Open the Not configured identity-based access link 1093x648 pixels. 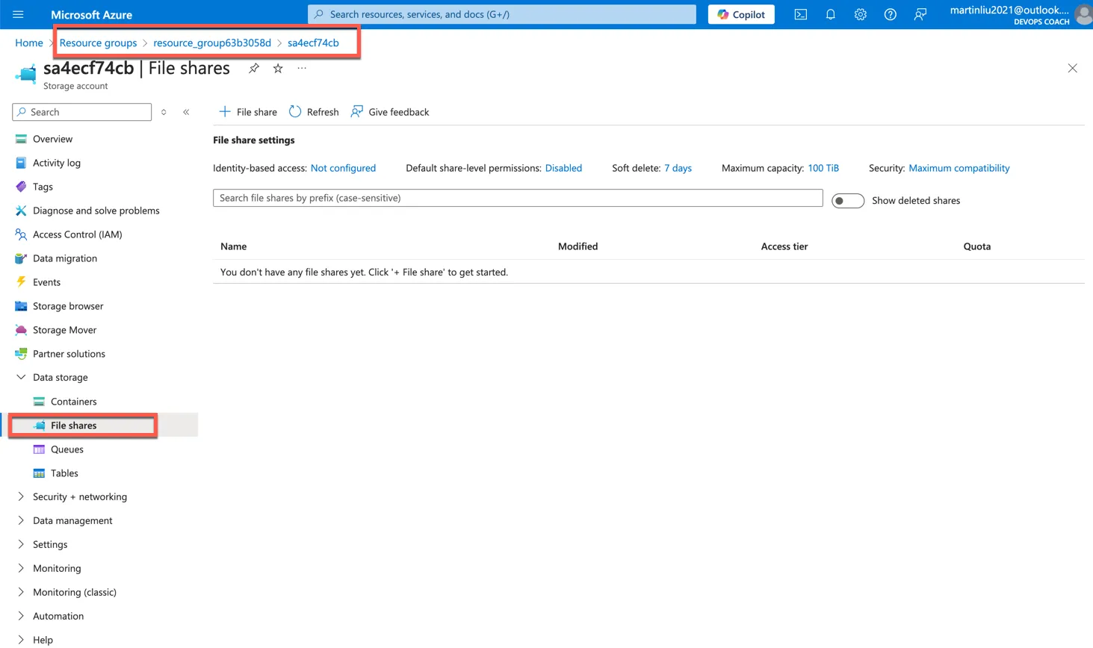[343, 168]
